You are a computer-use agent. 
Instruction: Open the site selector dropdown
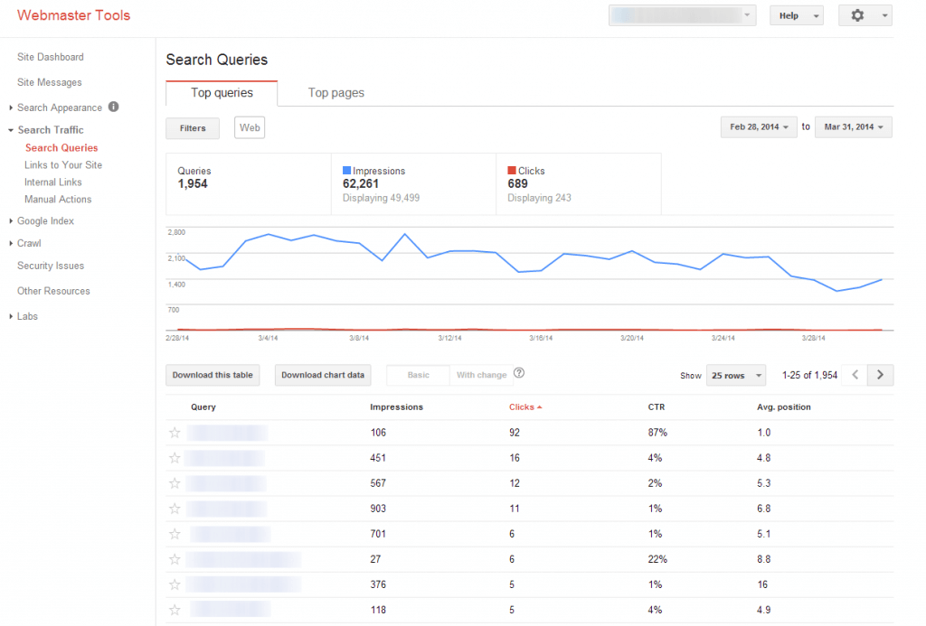click(x=682, y=15)
